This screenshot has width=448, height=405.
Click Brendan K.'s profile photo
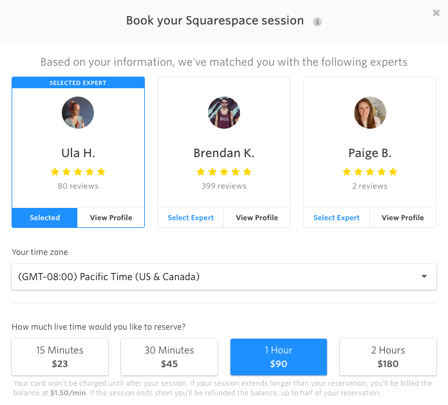click(224, 113)
